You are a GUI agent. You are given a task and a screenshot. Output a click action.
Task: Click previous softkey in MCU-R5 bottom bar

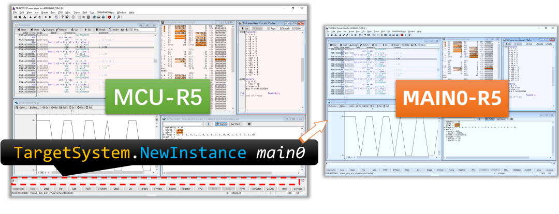pyautogui.click(x=299, y=189)
